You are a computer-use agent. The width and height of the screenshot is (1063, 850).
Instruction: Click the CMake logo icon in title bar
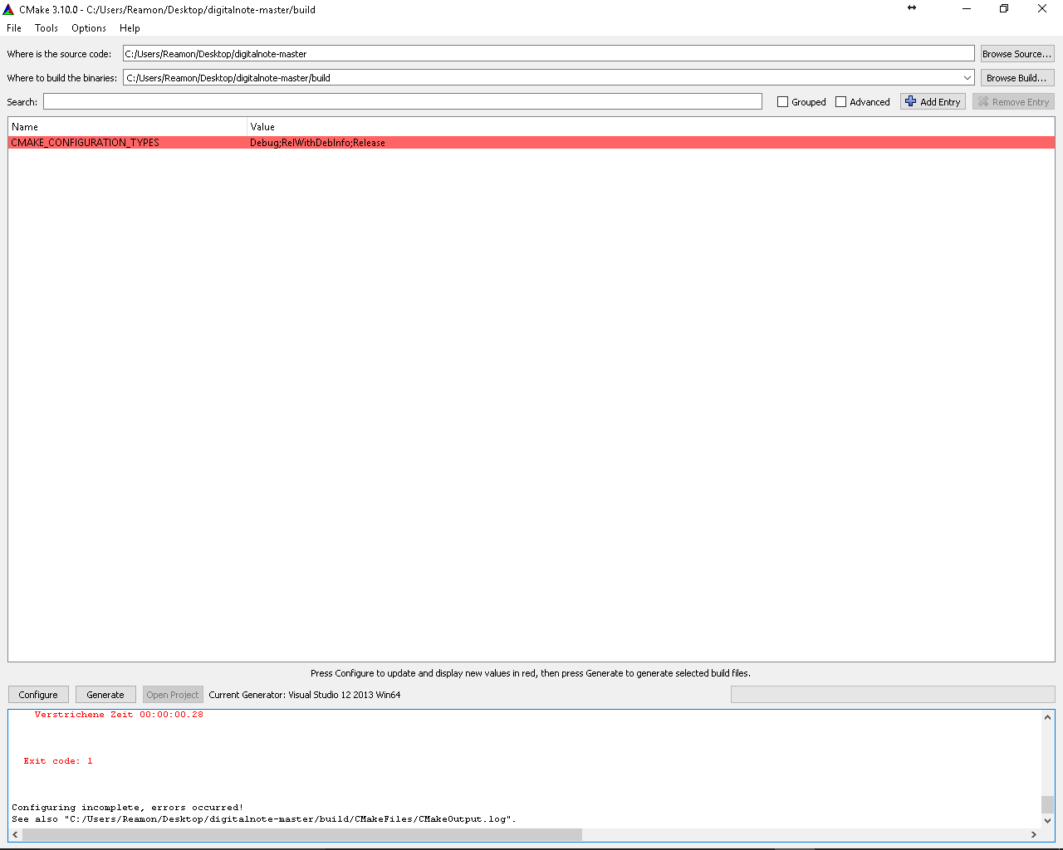[x=8, y=9]
